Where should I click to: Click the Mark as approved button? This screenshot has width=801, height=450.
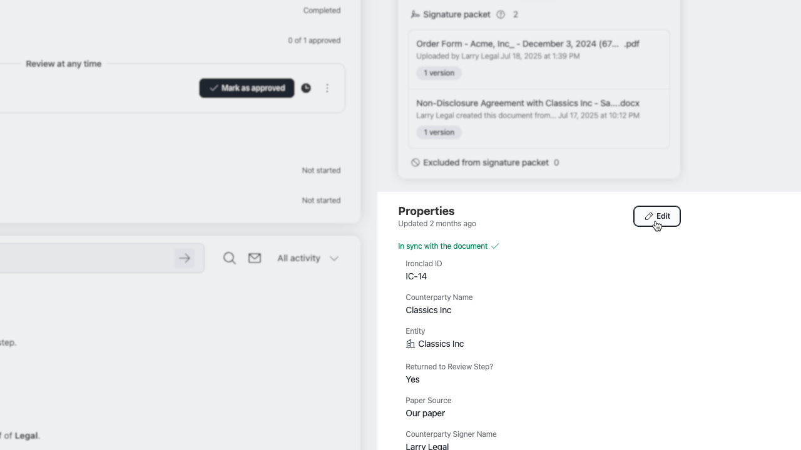pyautogui.click(x=247, y=88)
